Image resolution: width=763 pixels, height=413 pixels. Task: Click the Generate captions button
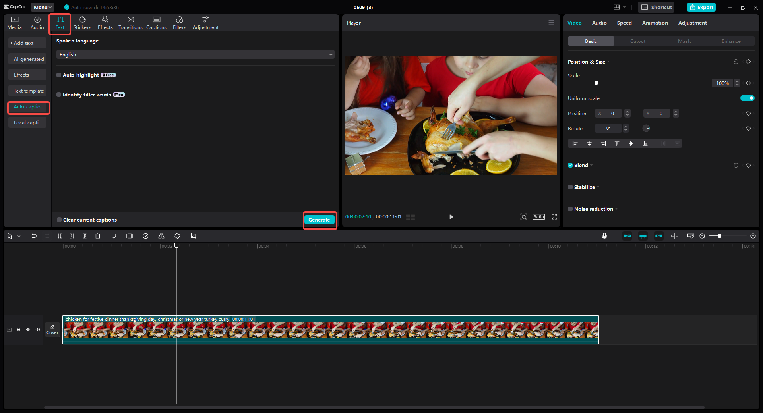coord(320,220)
